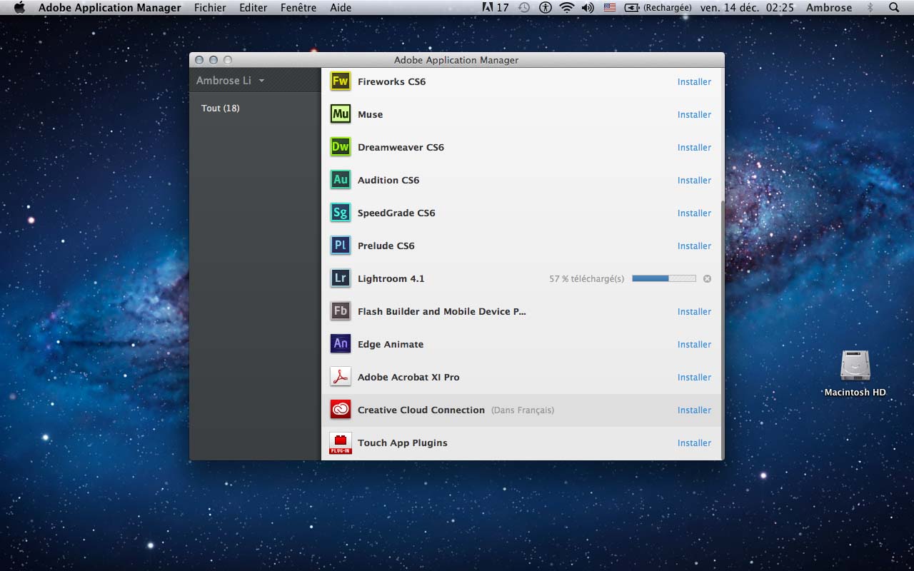Click the "57 % téléchargé(s)" status text
Screen dimensions: 914x571
click(x=586, y=278)
